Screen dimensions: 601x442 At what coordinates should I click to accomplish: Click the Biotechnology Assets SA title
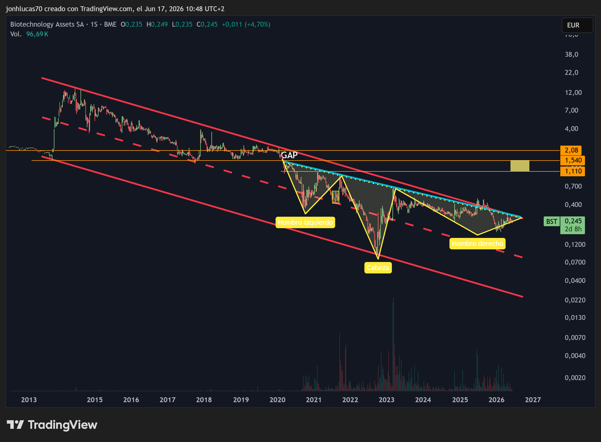[x=47, y=24]
